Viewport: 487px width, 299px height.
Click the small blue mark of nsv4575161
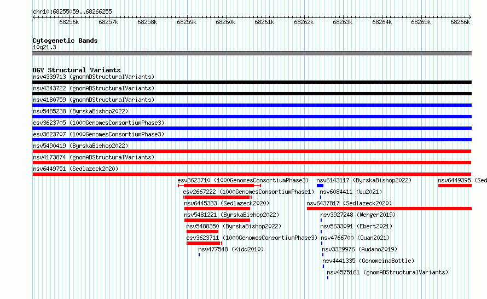point(328,278)
